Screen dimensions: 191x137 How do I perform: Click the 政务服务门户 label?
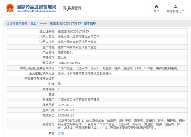click(175, 11)
